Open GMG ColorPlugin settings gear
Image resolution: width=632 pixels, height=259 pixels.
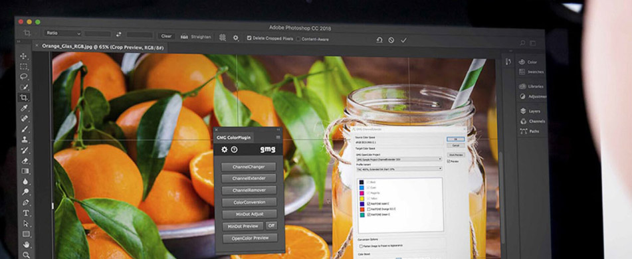point(224,149)
